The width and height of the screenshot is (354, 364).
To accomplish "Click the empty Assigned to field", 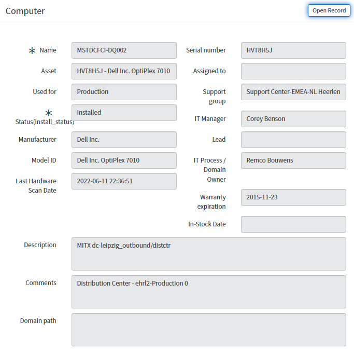I will 293,71.
